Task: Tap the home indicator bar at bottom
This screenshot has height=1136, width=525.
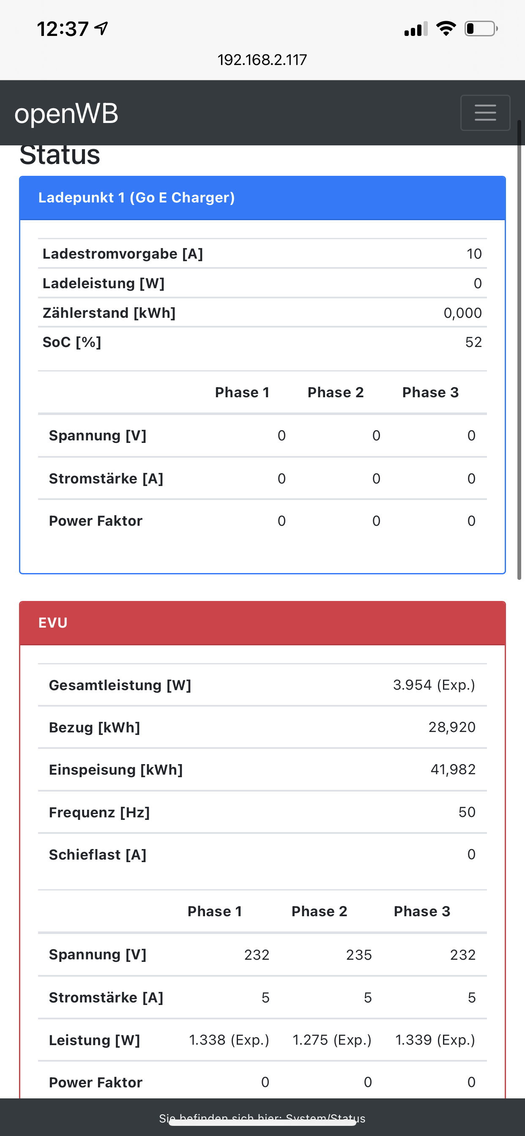Action: click(x=262, y=1123)
